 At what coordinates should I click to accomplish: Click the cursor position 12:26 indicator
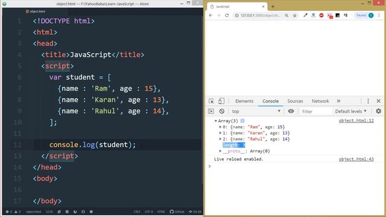coord(49,212)
